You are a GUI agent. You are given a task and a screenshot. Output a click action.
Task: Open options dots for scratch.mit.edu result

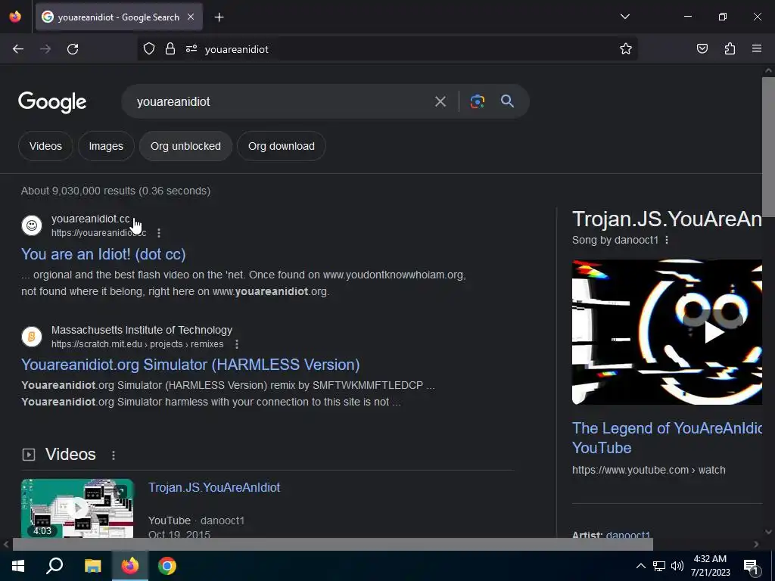pyautogui.click(x=237, y=344)
